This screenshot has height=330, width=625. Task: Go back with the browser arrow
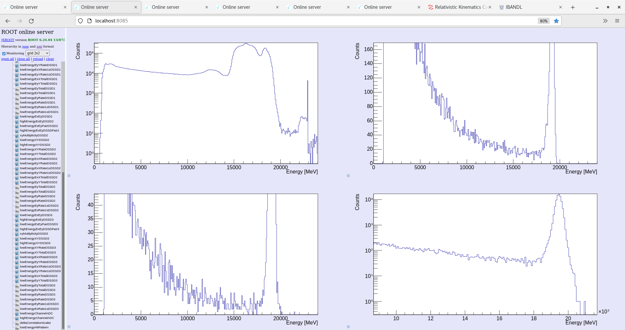pyautogui.click(x=8, y=21)
